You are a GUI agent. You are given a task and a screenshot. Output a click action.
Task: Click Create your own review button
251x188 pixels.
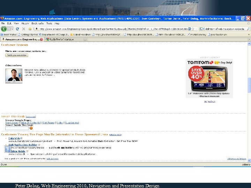pyautogui.click(x=17, y=55)
